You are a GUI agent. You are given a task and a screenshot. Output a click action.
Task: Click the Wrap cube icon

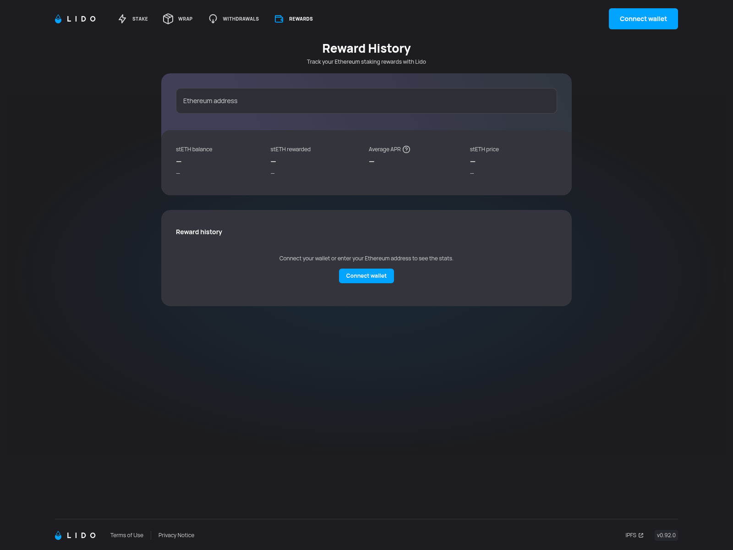click(x=168, y=19)
